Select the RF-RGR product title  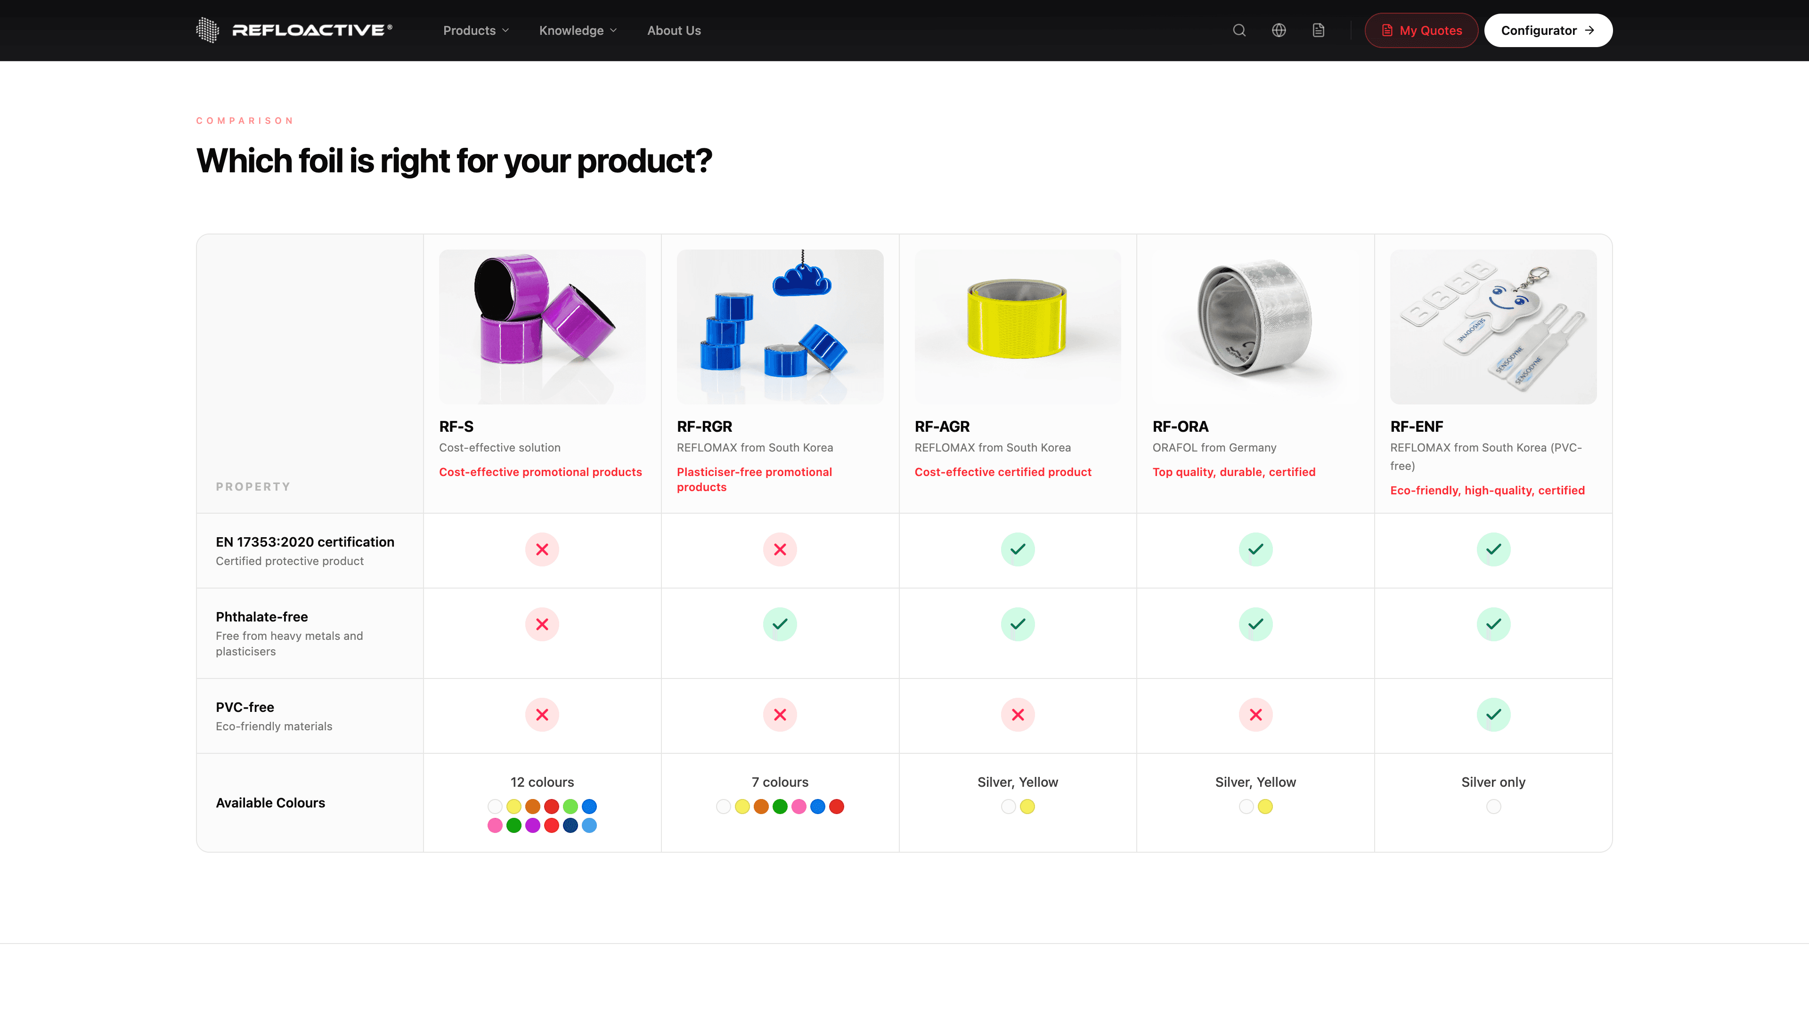704,427
